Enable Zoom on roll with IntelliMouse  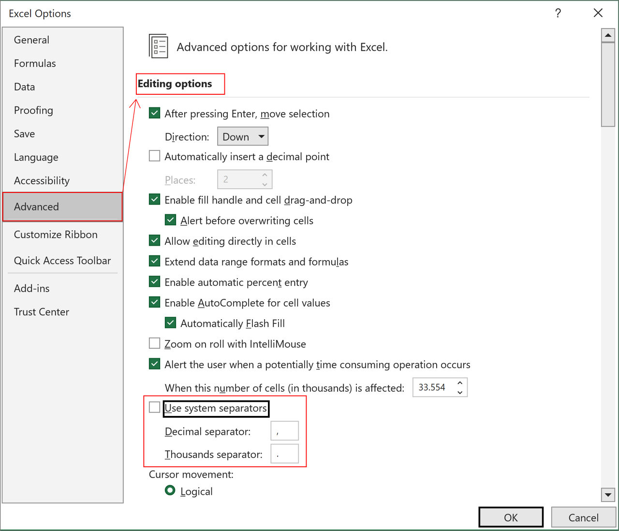[x=154, y=343]
